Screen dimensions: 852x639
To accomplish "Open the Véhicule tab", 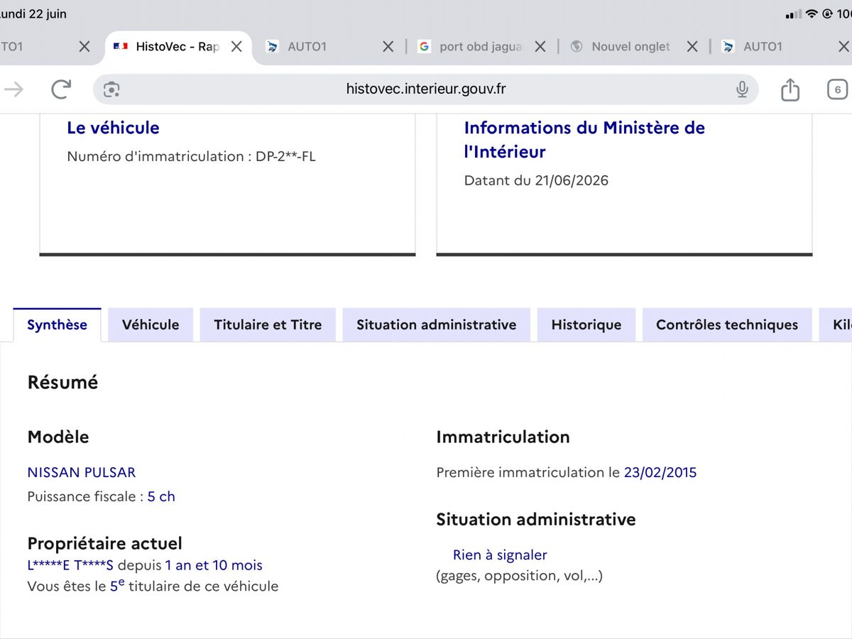I will pos(151,324).
